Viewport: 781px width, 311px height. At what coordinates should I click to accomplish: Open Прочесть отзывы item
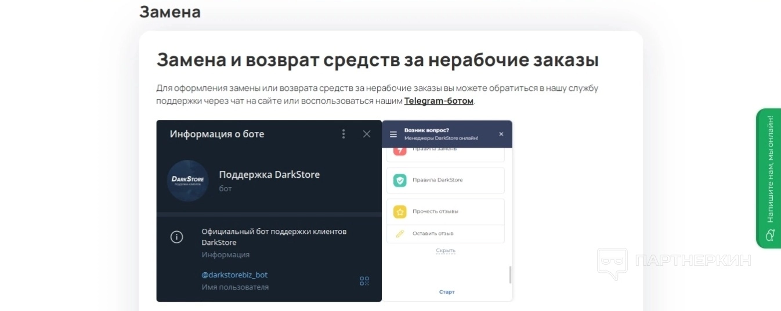click(446, 211)
